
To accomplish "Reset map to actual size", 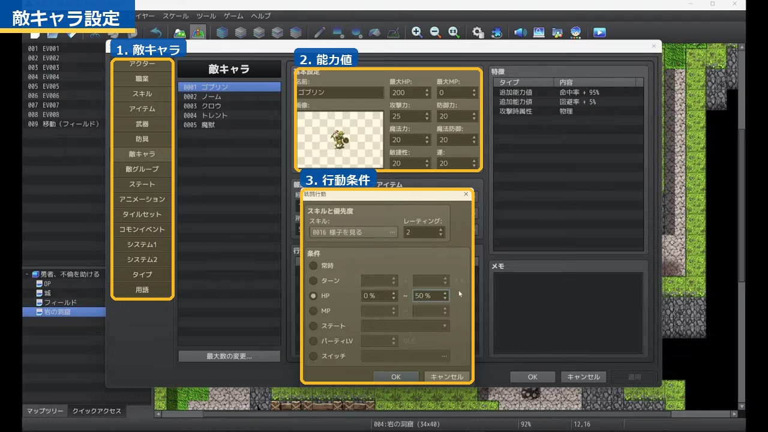I will (454, 32).
